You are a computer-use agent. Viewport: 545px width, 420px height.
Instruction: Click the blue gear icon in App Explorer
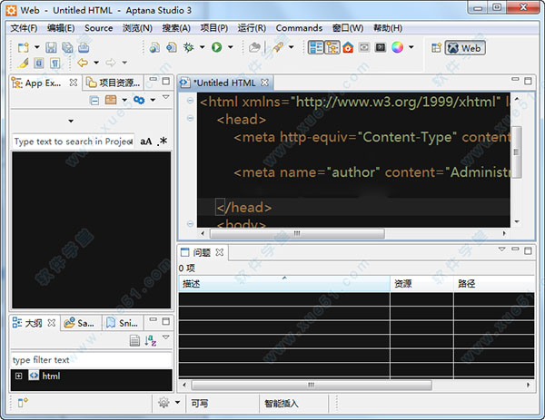coord(139,100)
